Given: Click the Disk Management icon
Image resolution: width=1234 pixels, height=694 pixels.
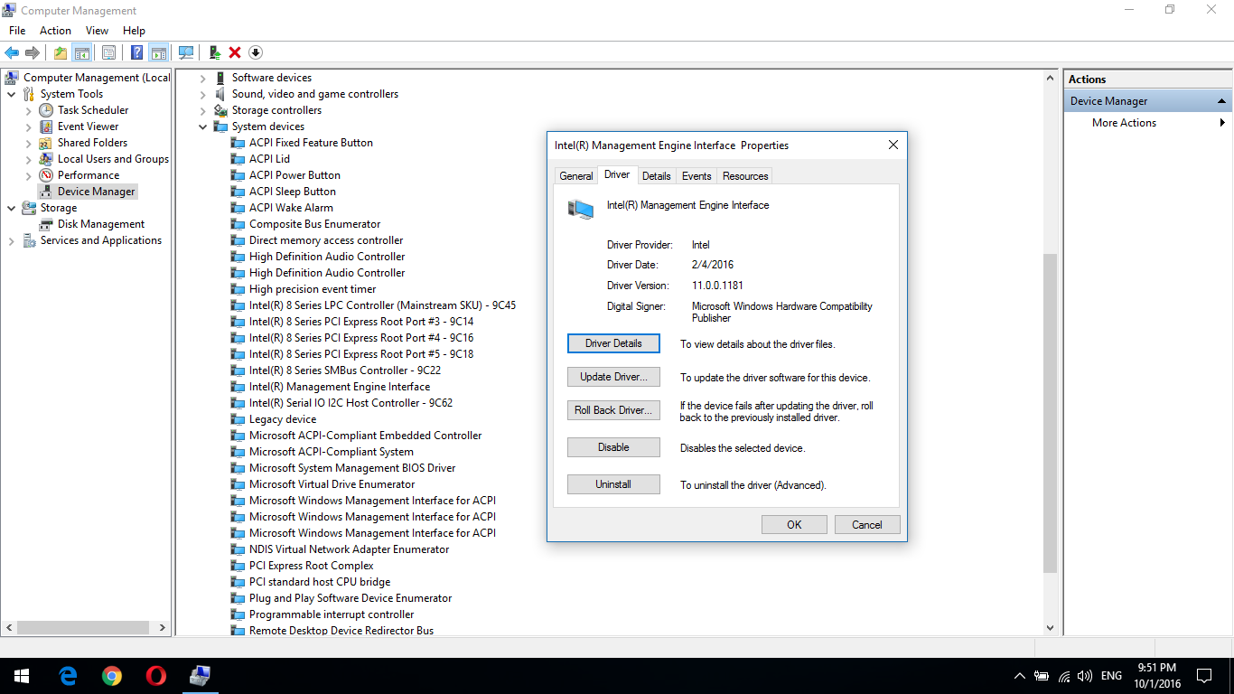Looking at the screenshot, I should (46, 224).
